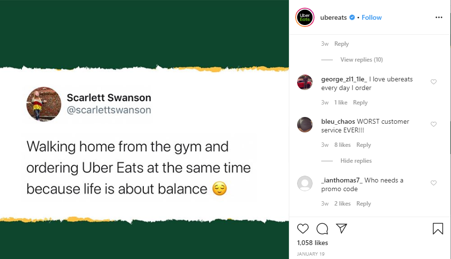Like george_zl1_1le_'s comment
The height and width of the screenshot is (259, 451).
(433, 82)
